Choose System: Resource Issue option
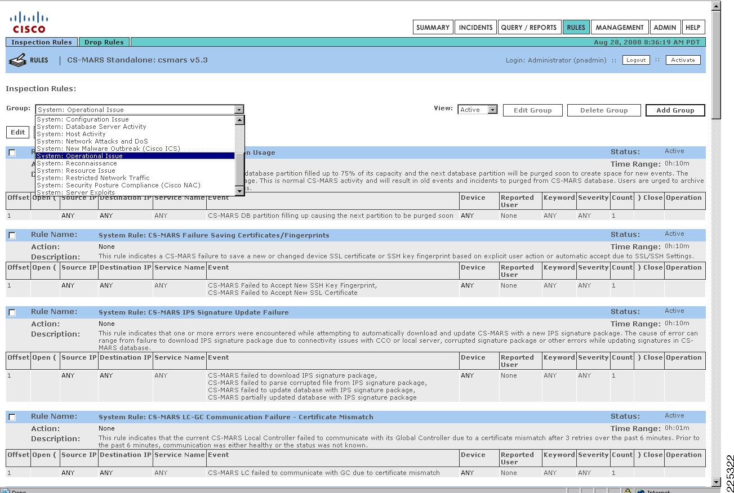 135,171
